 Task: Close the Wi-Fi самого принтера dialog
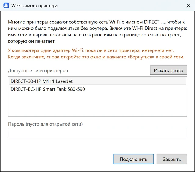(188, 5)
